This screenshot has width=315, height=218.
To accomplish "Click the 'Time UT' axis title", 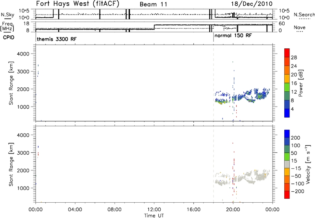I will (154, 216).
